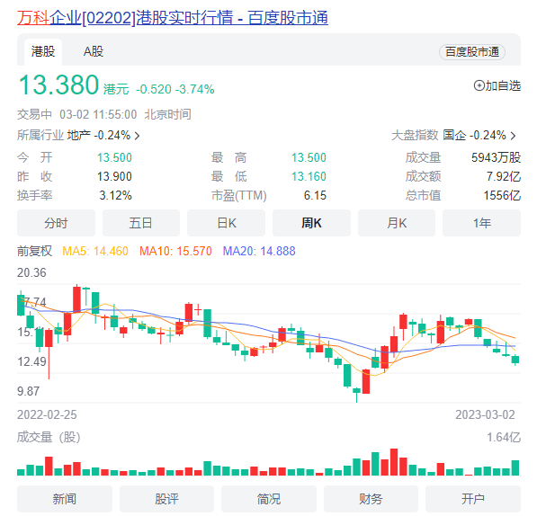Click the 今开 value 13.500
Screen dimensions: 546x516
tap(114, 157)
